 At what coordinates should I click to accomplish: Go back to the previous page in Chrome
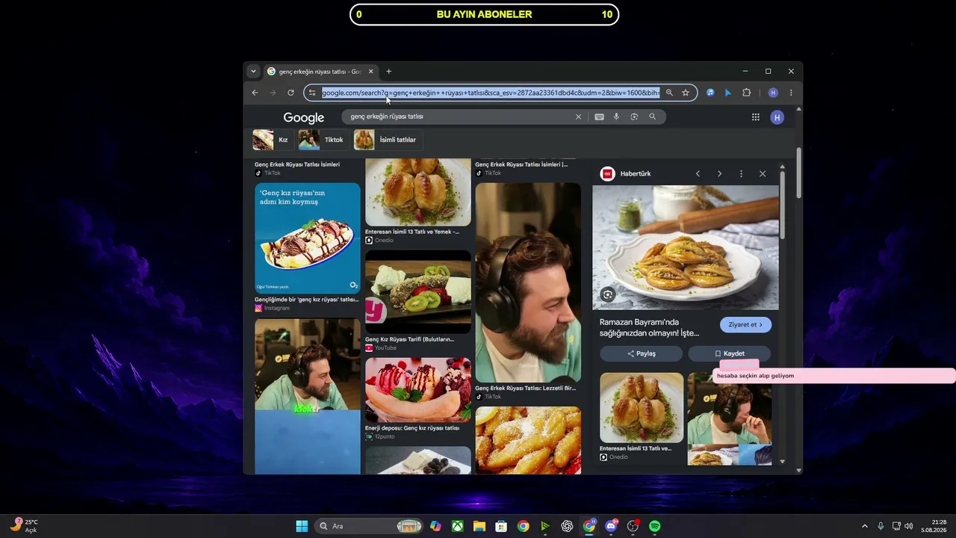(255, 93)
